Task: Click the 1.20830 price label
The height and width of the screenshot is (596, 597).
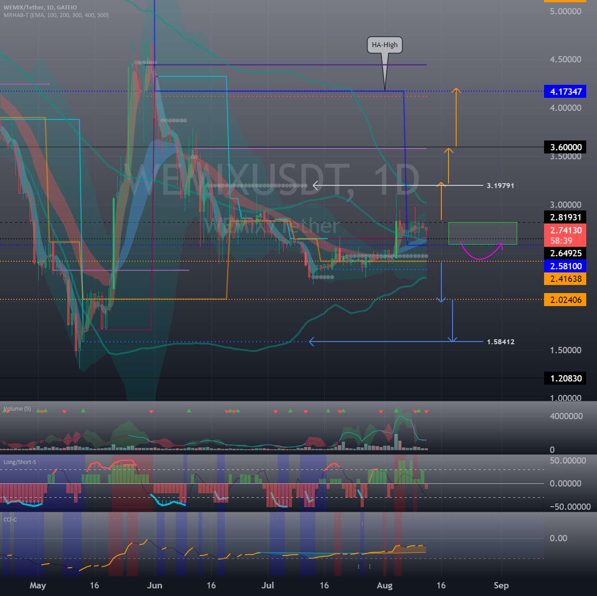Action: [x=566, y=378]
